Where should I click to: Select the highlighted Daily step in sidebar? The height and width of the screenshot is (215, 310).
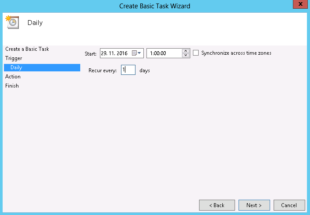pyautogui.click(x=16, y=67)
